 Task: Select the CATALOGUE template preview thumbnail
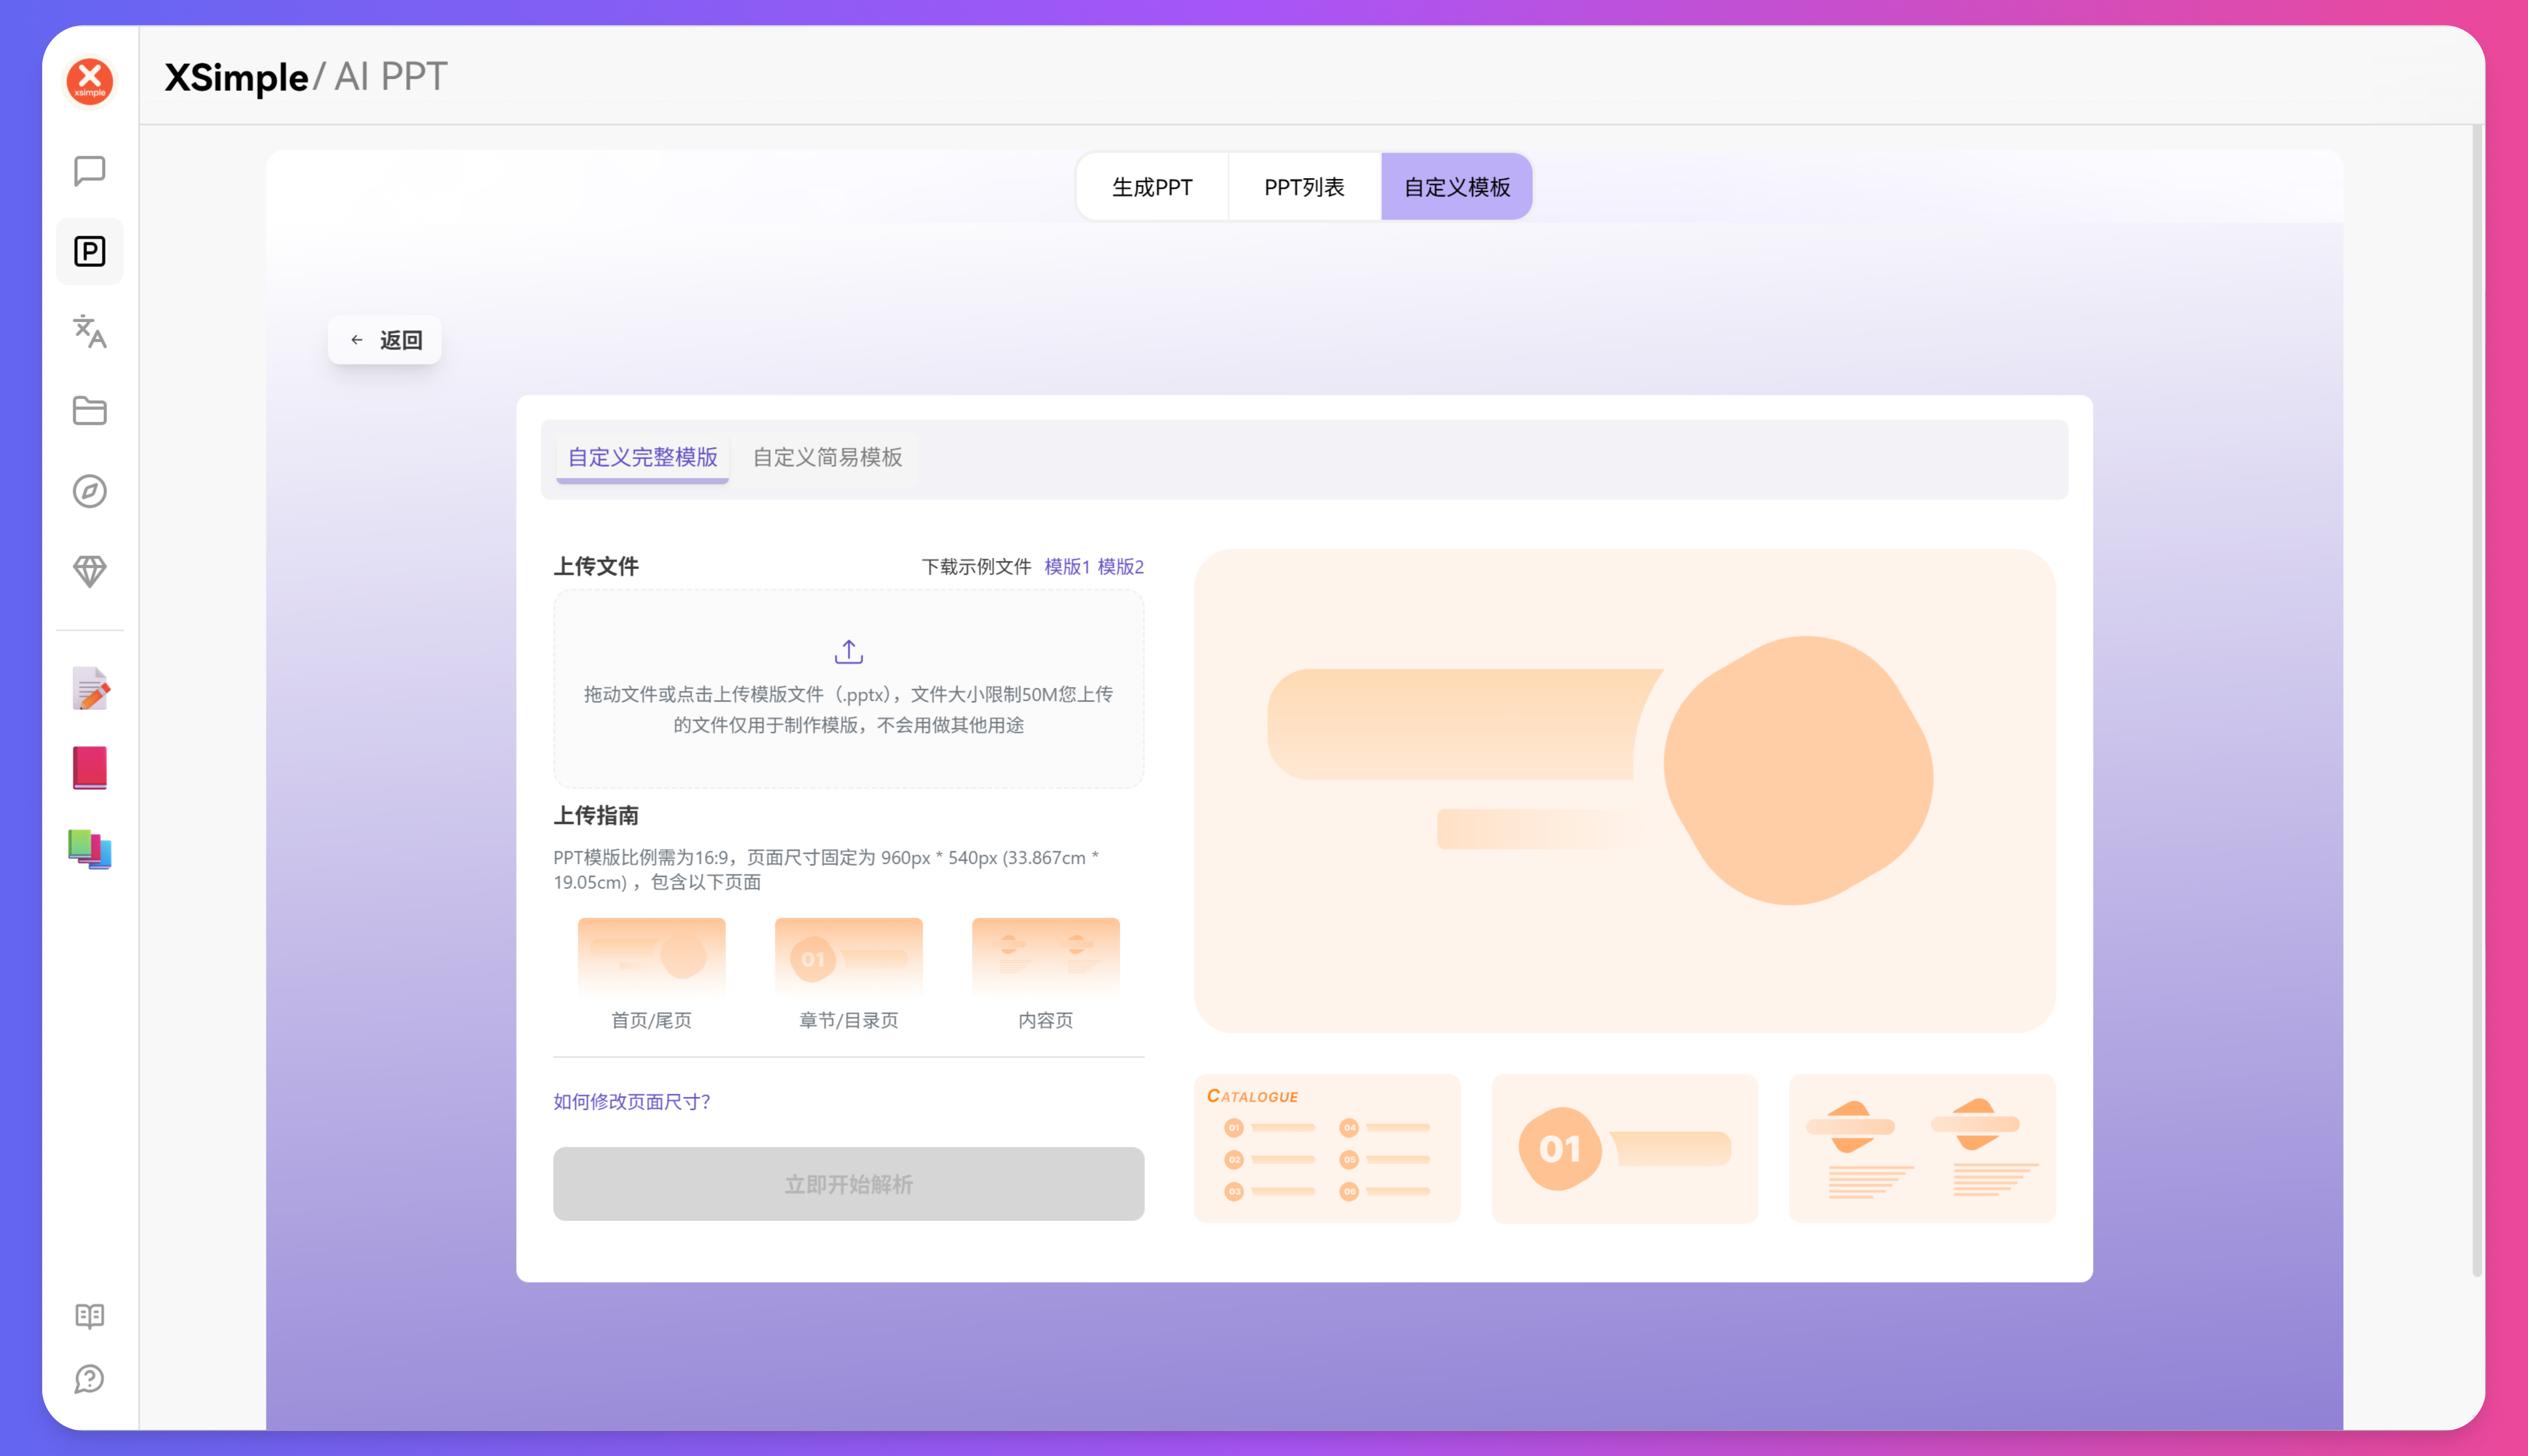(x=1326, y=1148)
